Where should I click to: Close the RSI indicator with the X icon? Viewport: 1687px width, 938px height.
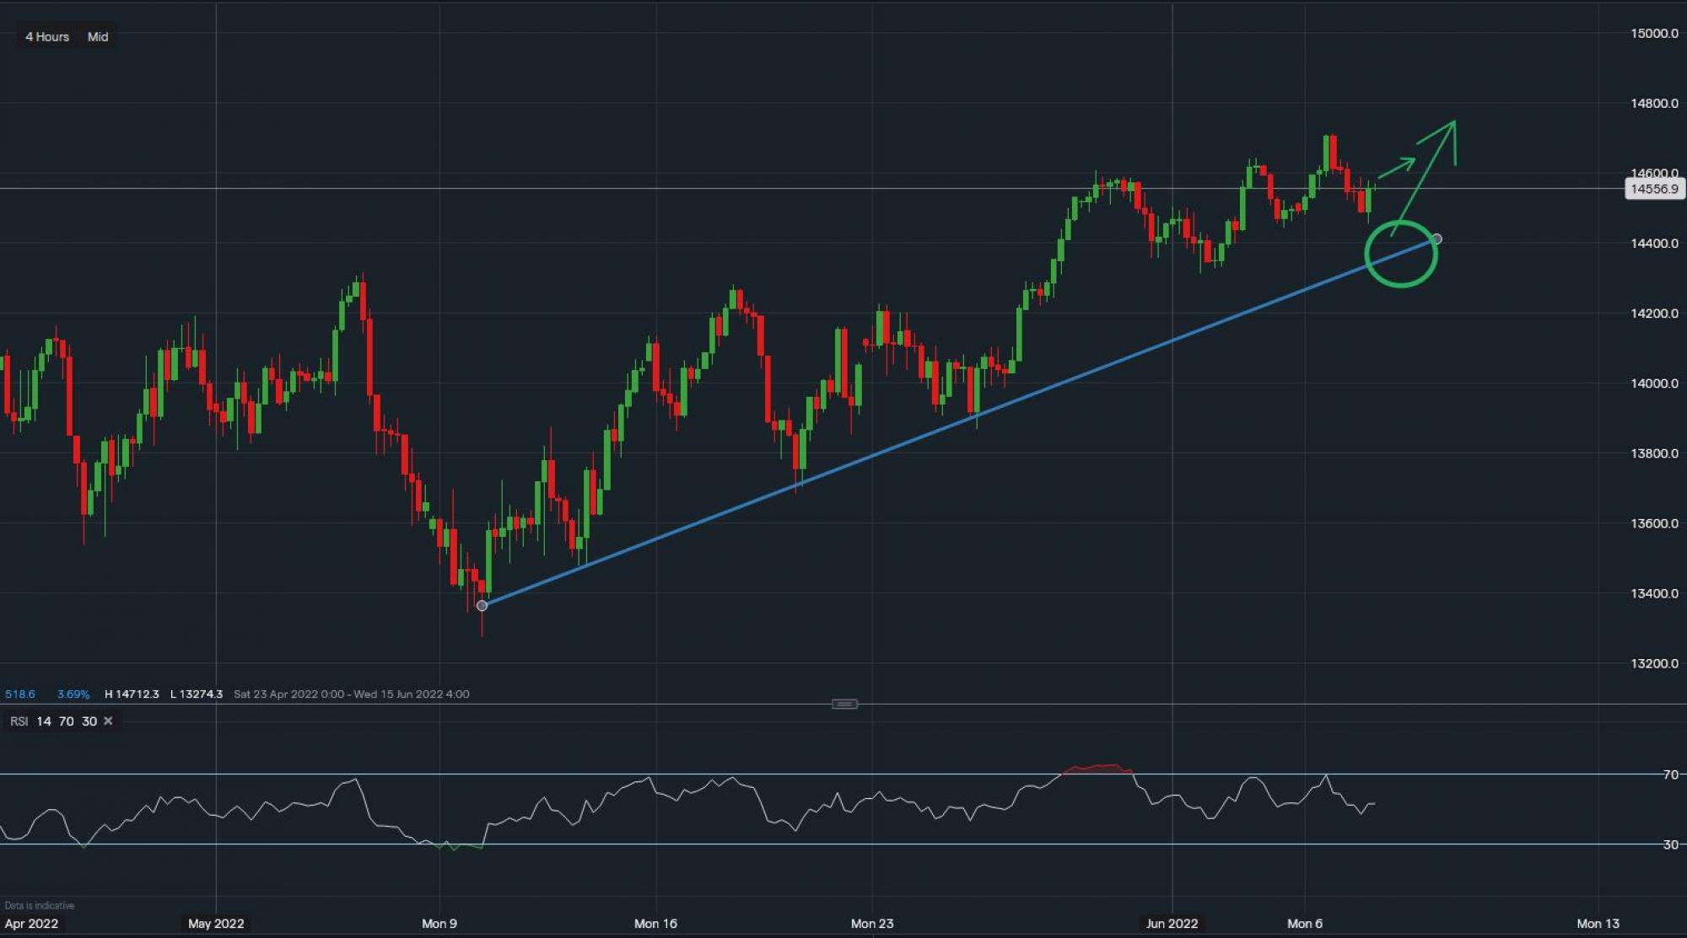108,721
